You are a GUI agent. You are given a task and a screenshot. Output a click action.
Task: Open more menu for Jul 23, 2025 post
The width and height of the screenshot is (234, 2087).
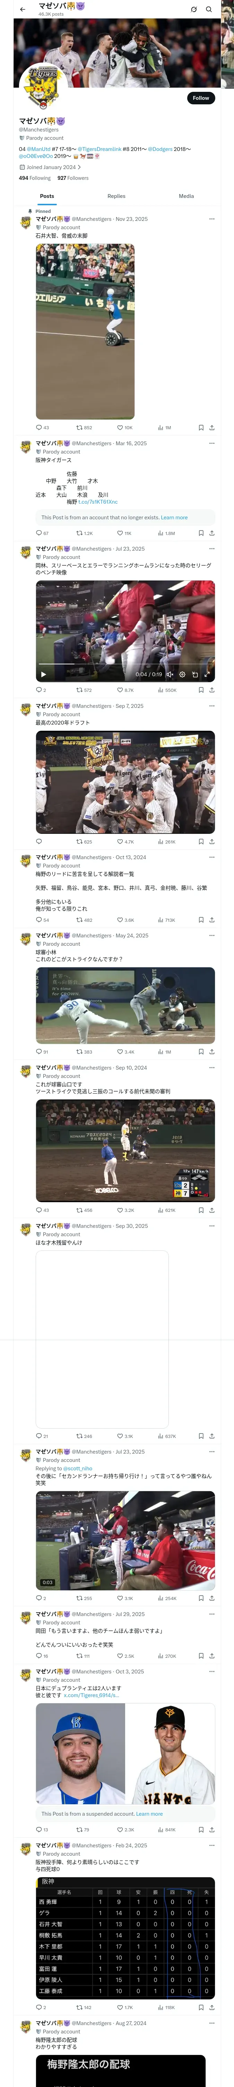212,549
